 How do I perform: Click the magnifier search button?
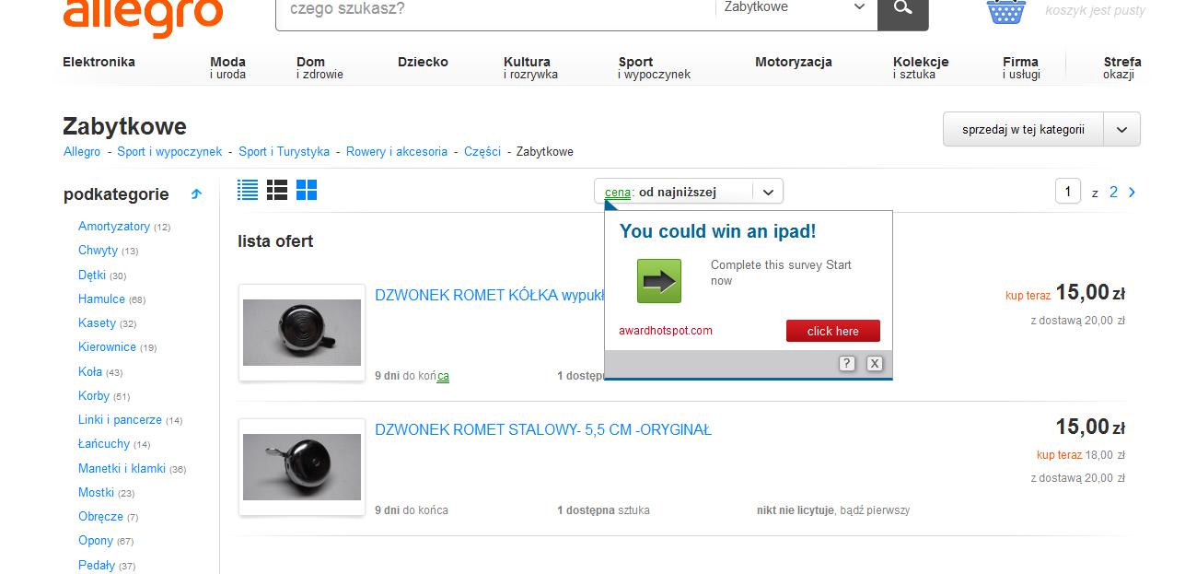[902, 9]
